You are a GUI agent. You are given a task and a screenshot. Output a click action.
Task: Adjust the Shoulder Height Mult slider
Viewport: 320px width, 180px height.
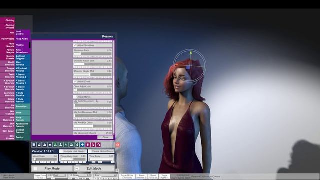pos(92,75)
